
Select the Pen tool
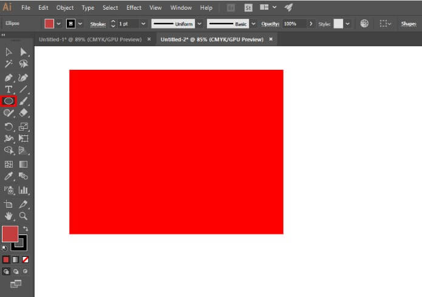pyautogui.click(x=9, y=78)
